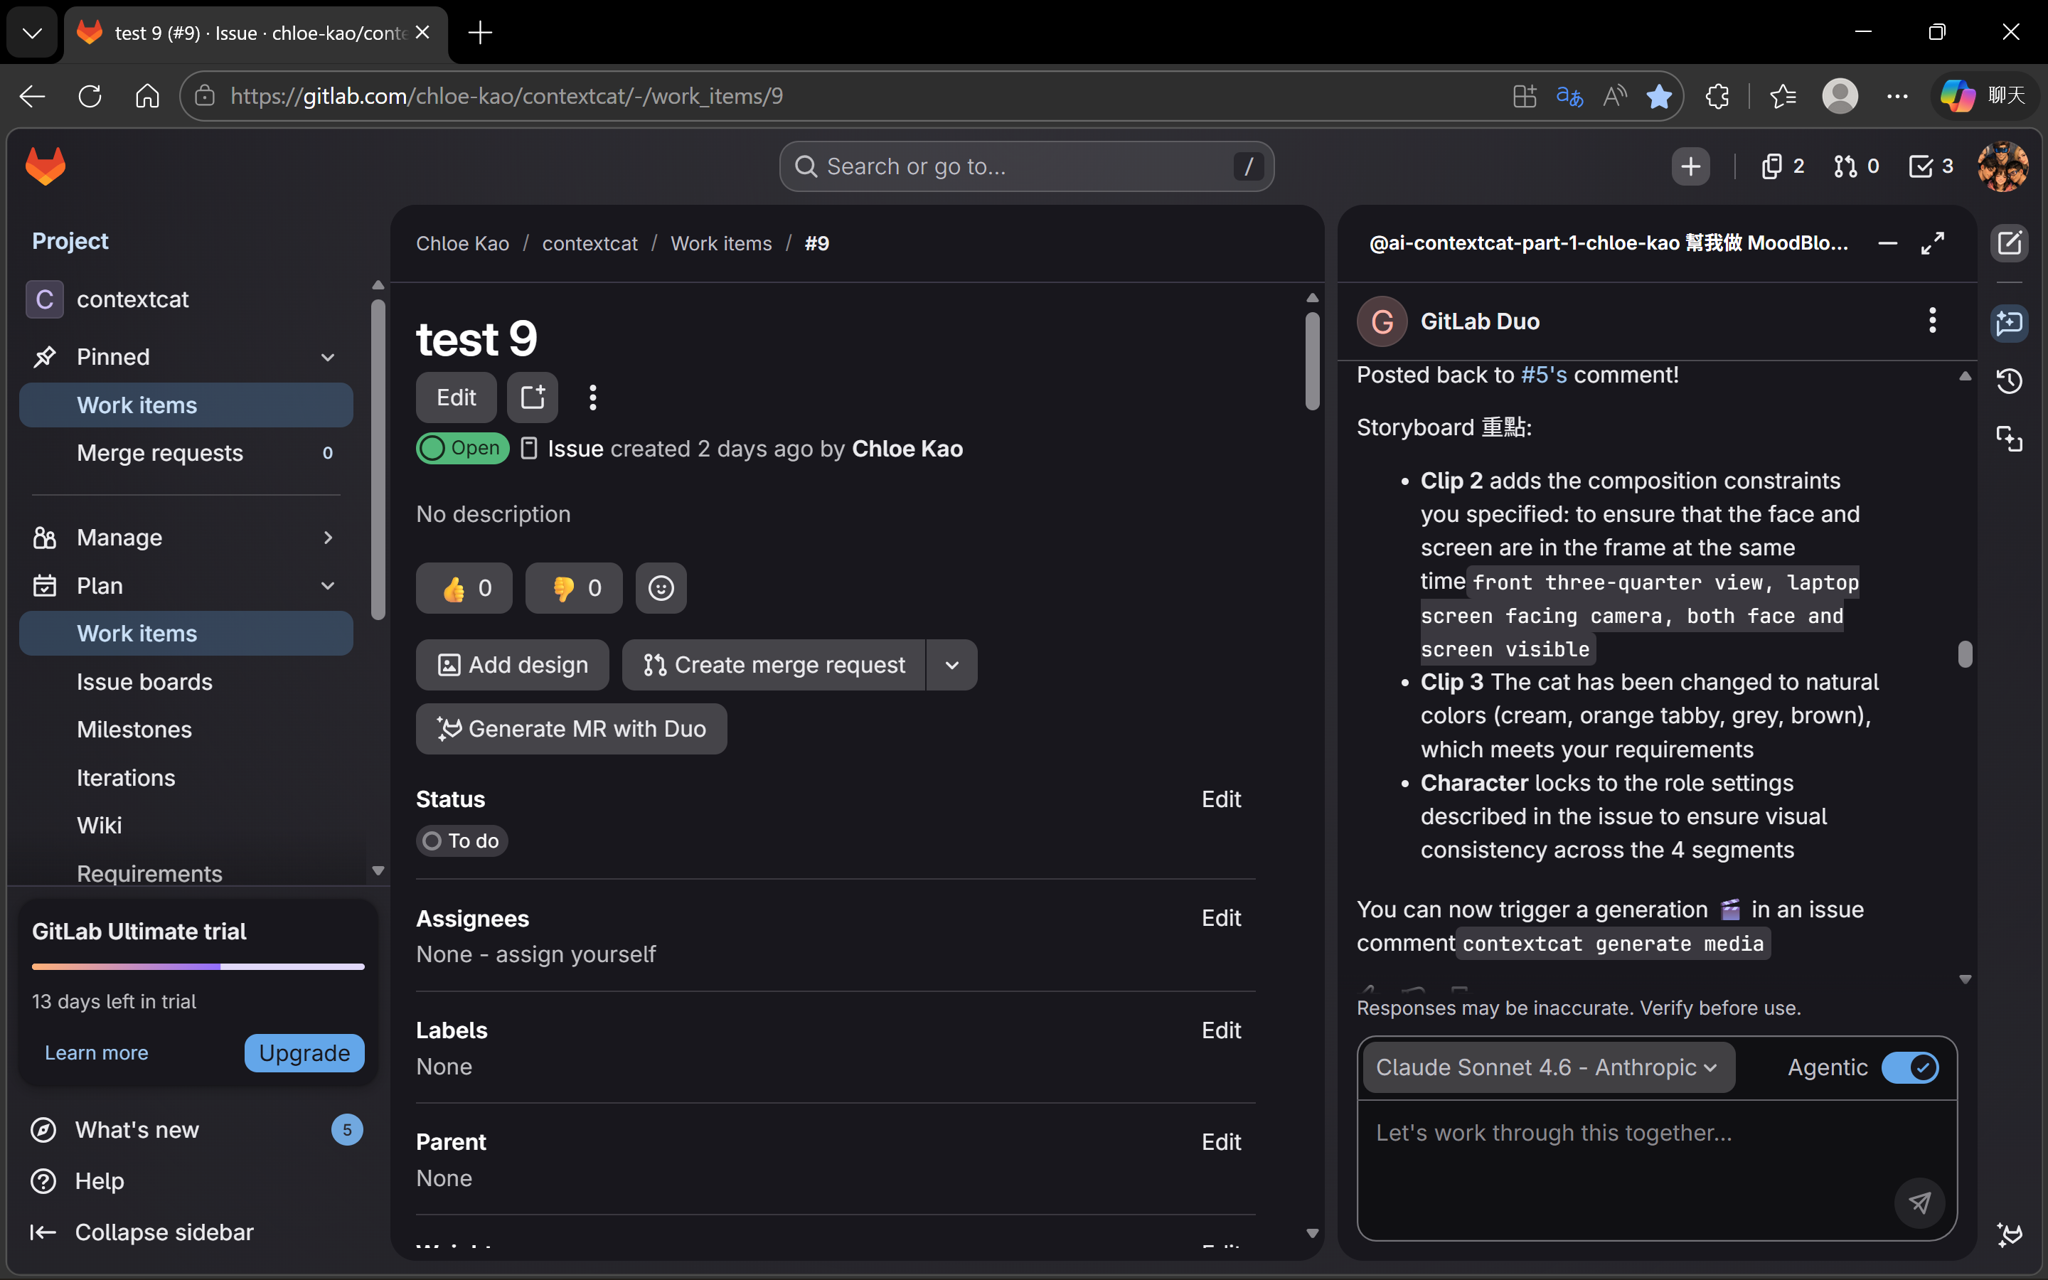Expand the Create merge request dropdown arrow
Viewport: 2048px width, 1280px height.
[952, 666]
